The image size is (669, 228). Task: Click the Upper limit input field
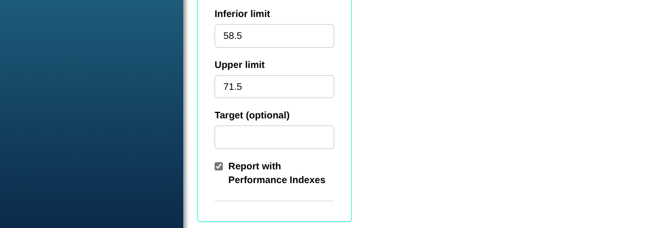pyautogui.click(x=274, y=87)
